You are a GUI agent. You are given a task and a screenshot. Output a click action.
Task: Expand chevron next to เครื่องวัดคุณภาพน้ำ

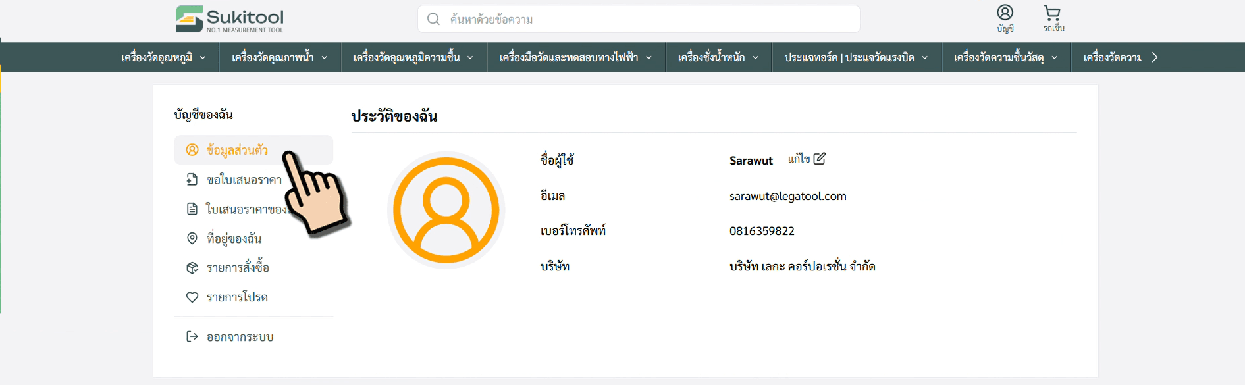[x=325, y=58]
